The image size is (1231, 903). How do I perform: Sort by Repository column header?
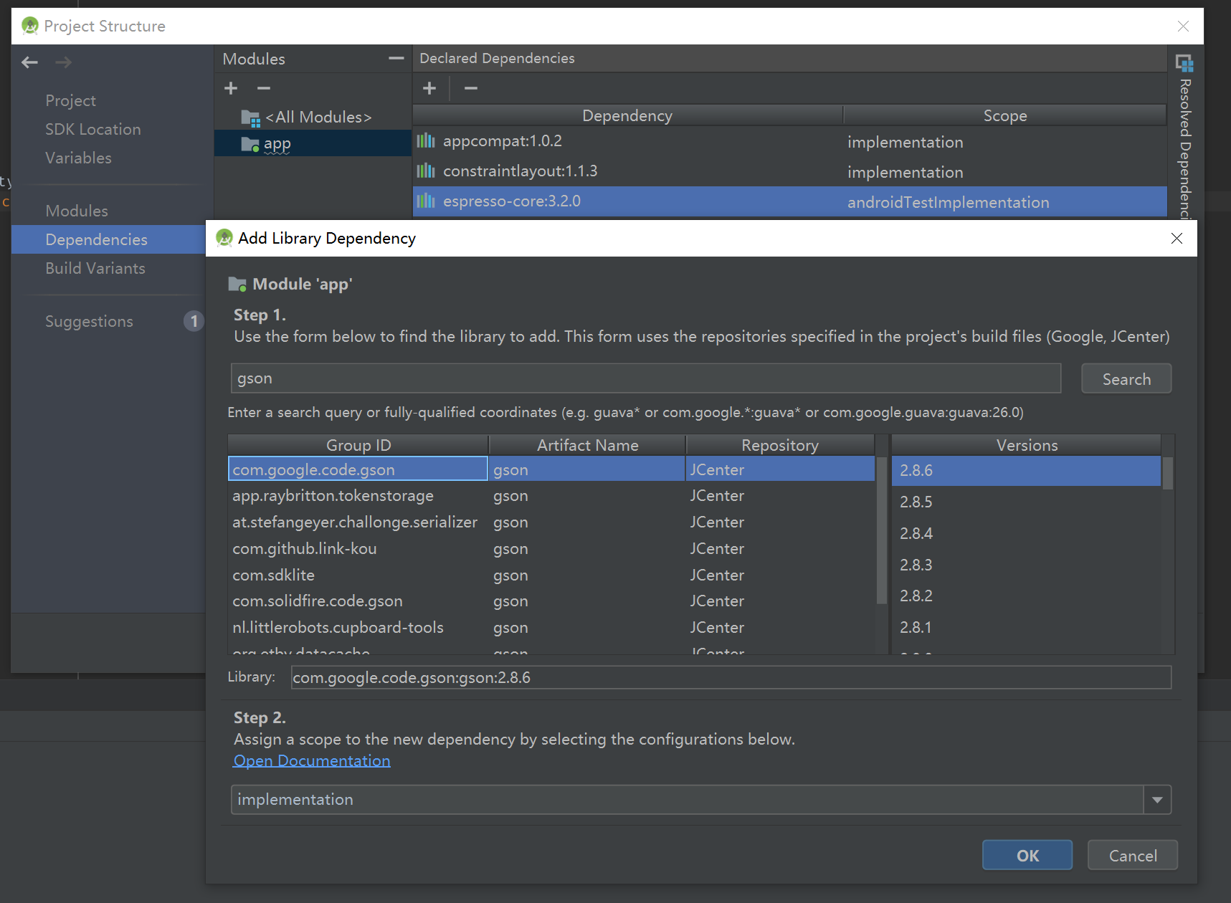780,445
